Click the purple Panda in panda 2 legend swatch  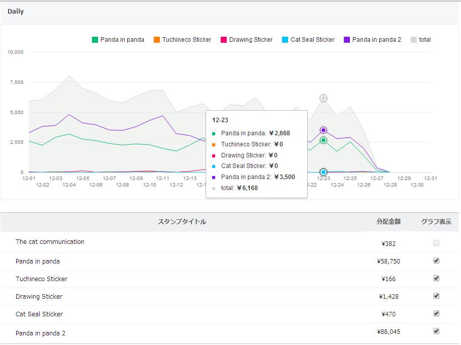[347, 40]
